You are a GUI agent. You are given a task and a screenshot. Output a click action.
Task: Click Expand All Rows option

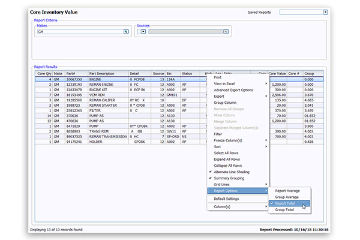(227, 159)
